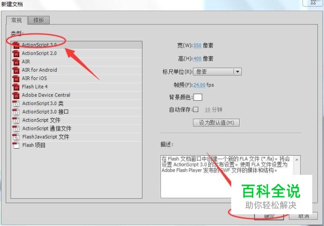Screen dimensions: 324x226
Task: Edit the auto-save 10 分钟 value
Action: [x=207, y=110]
